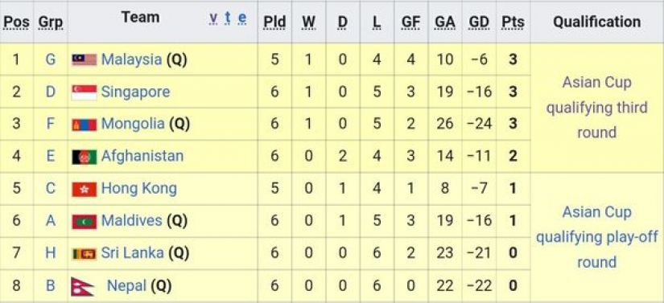The height and width of the screenshot is (303, 664).
Task: Follow the Asian Cup qualifying play-off round link
Action: pyautogui.click(x=596, y=236)
